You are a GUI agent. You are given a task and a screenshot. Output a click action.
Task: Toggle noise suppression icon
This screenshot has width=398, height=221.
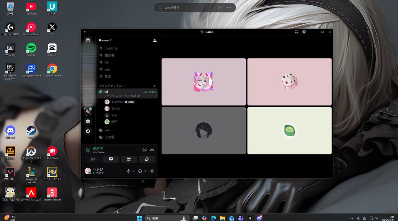tap(144, 150)
